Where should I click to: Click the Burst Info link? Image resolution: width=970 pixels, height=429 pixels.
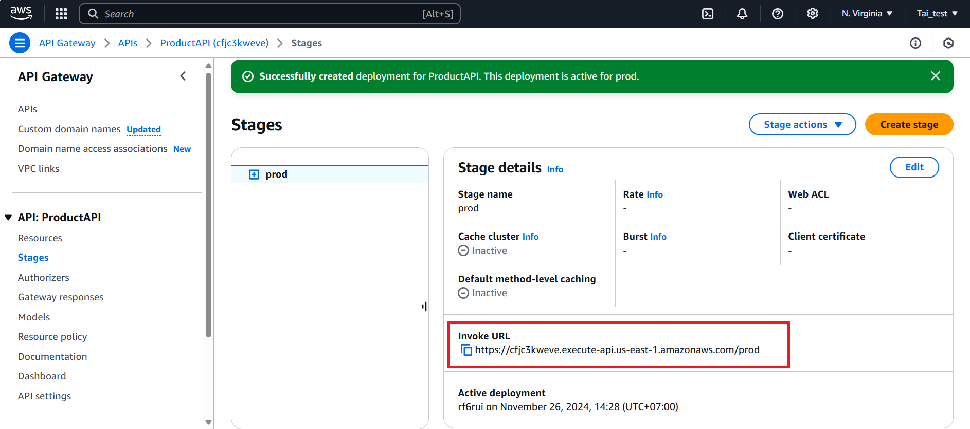[658, 237]
